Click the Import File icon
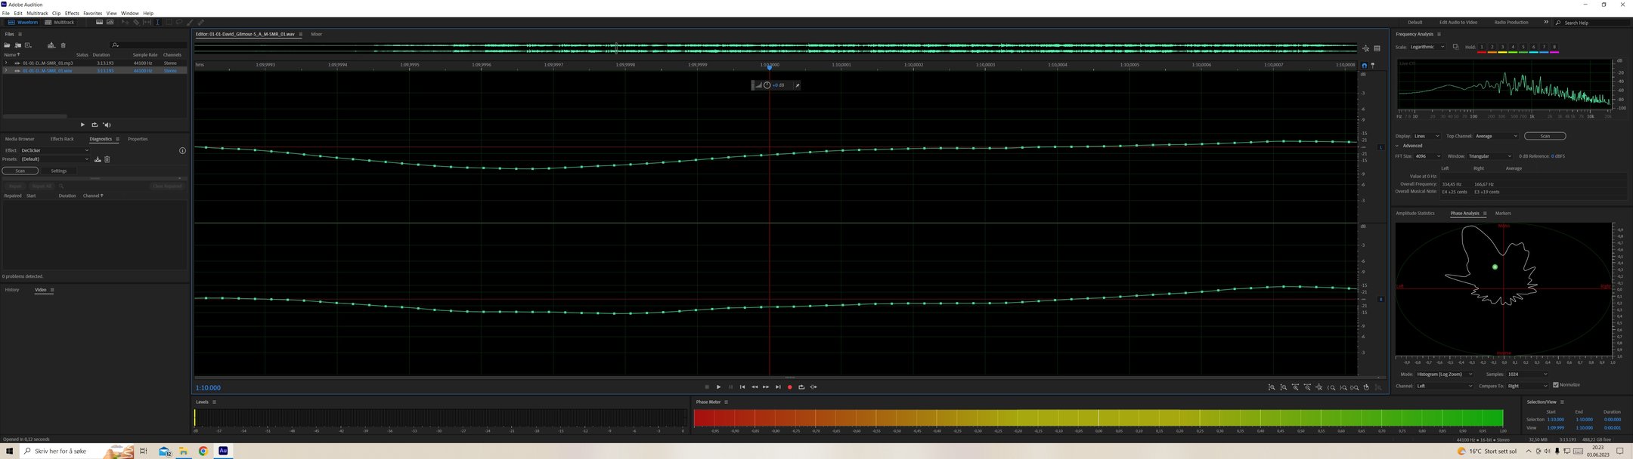Image resolution: width=1633 pixels, height=459 pixels. 17,45
